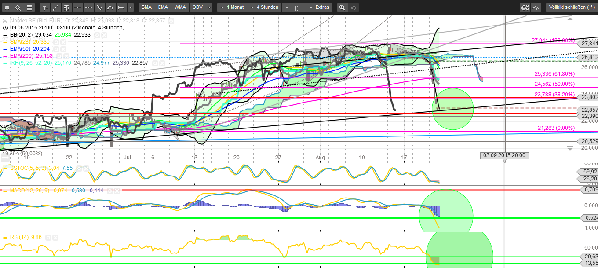Open the chart settings gear icon
The height and width of the screenshot is (268, 598).
pyautogui.click(x=7, y=7)
